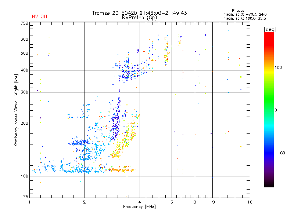Click the 'Stationary phase Virtual Height [km]' axis label
Image resolution: width=294 pixels, height=220 pixels.
tap(16, 110)
